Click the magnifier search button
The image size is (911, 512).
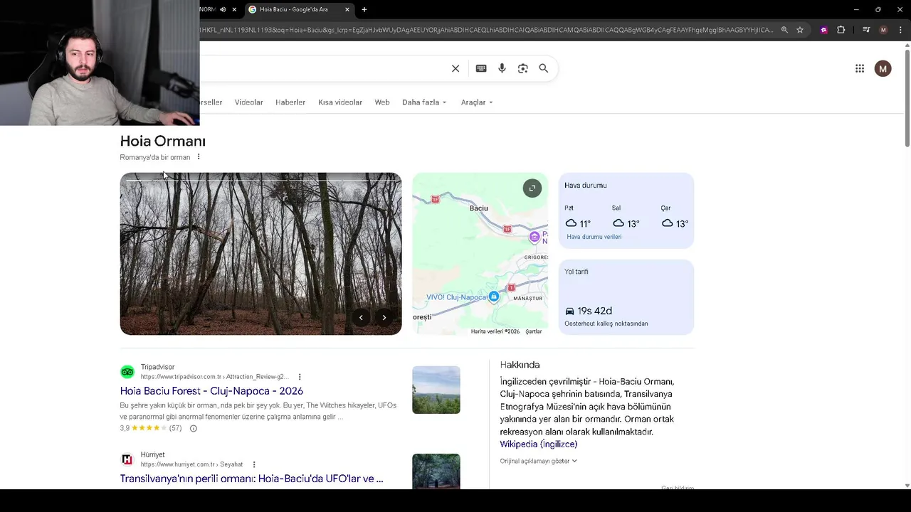pos(544,68)
